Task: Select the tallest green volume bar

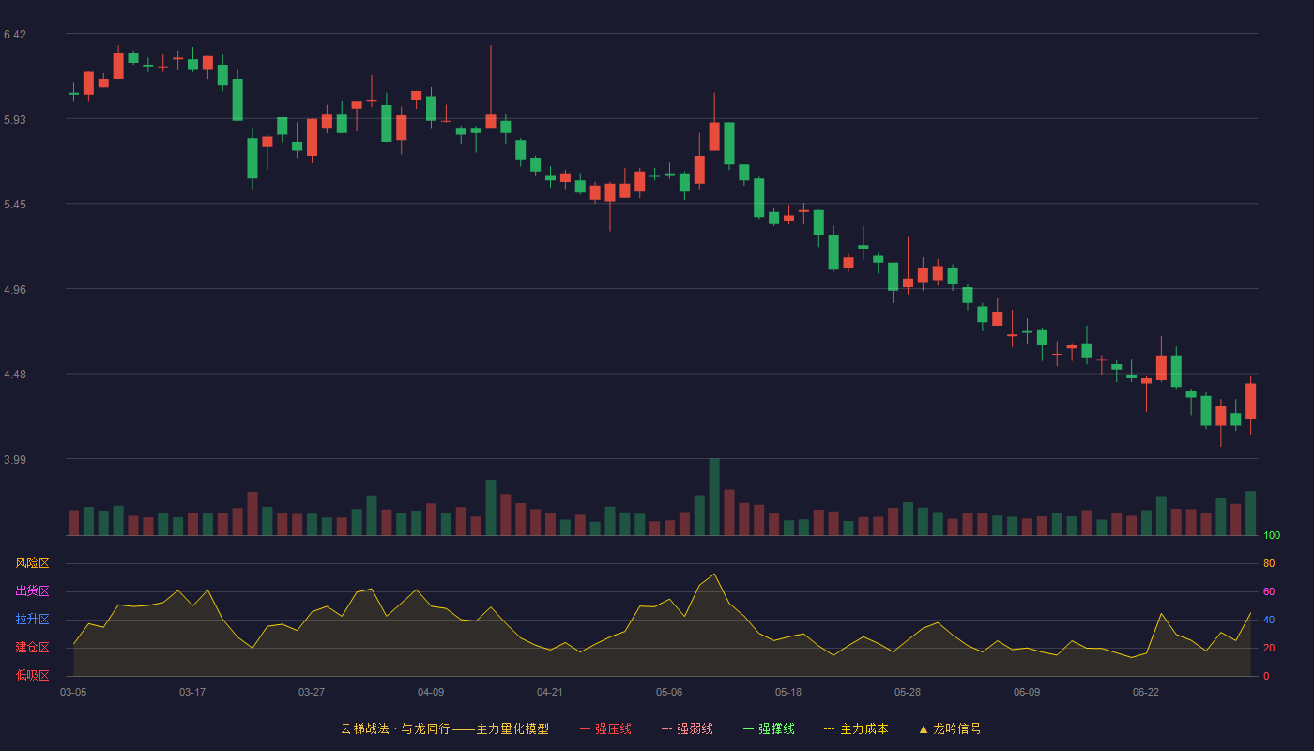Action: click(x=714, y=498)
